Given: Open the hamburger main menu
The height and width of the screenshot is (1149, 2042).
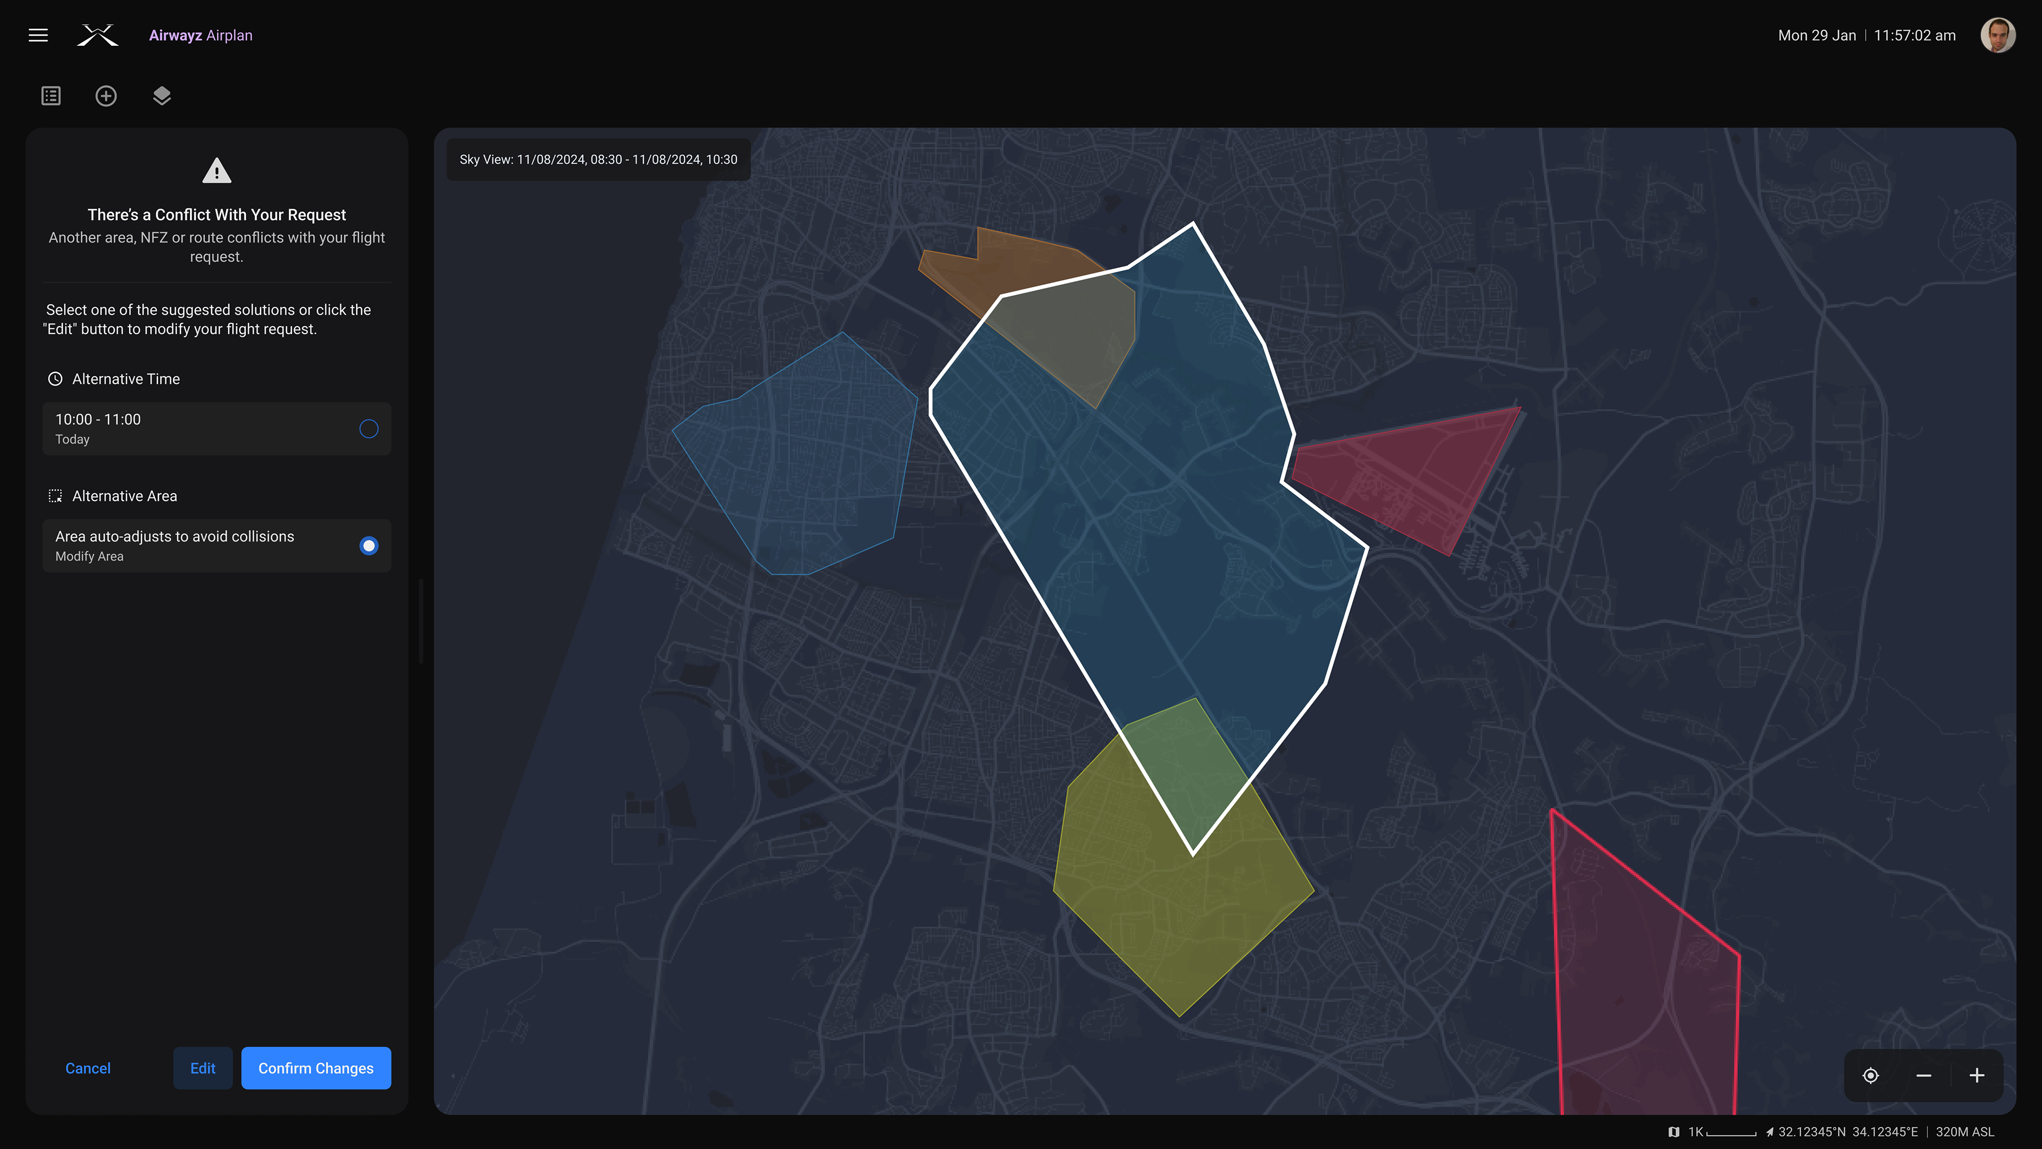Looking at the screenshot, I should [38, 35].
